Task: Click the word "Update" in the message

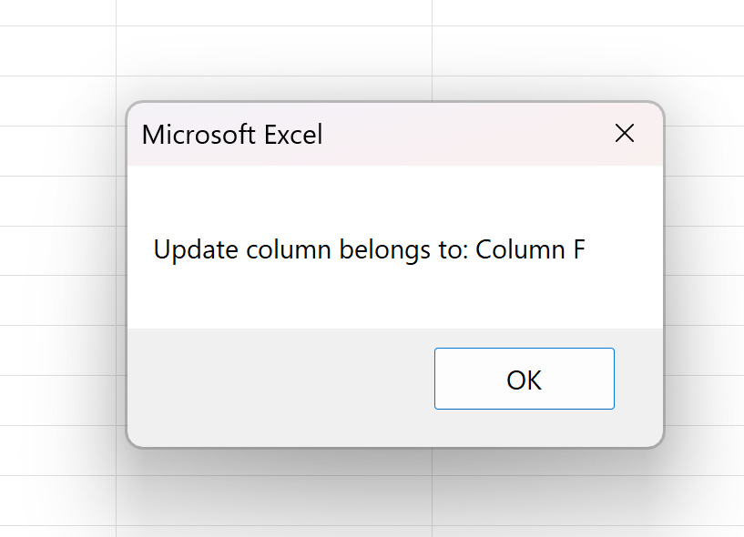Action: pyautogui.click(x=189, y=249)
